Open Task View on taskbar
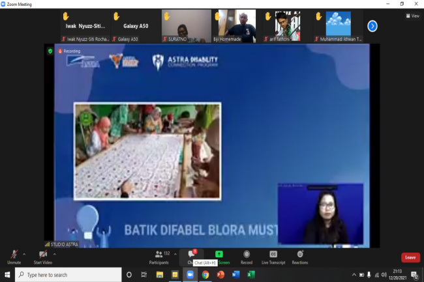Viewport: 424px width, 282px height. [x=144, y=275]
